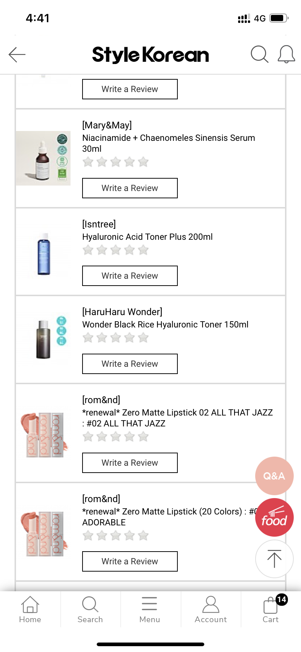Screen dimensions: 301x652
Task: Rate Mary&May serum one star
Action: click(88, 162)
